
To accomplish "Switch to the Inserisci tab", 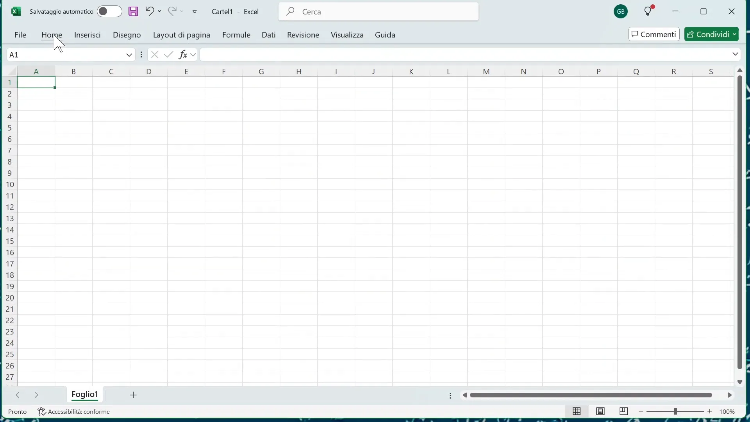I will coord(88,35).
